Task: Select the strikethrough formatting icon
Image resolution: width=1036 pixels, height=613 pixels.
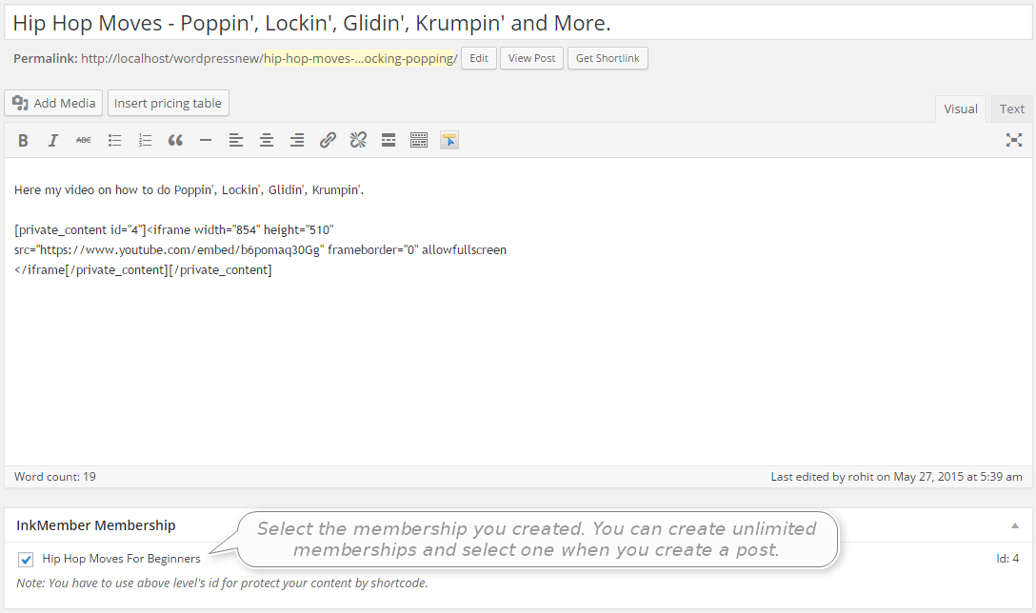Action: pos(83,140)
